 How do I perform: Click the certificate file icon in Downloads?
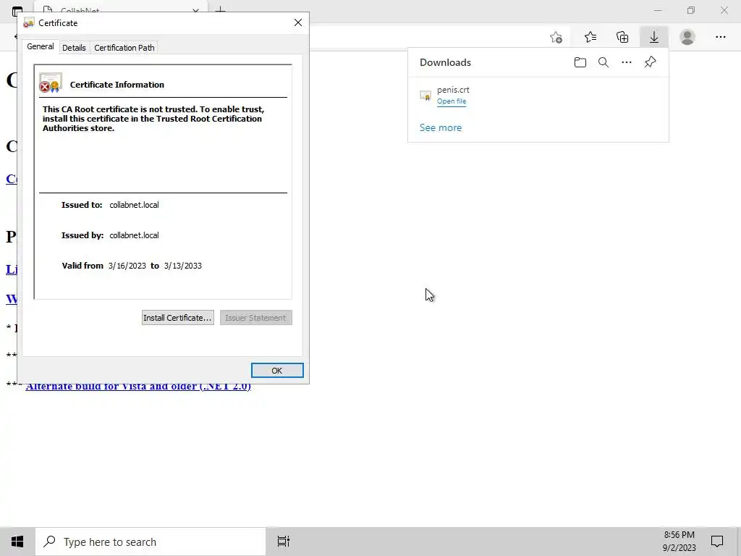tap(425, 96)
